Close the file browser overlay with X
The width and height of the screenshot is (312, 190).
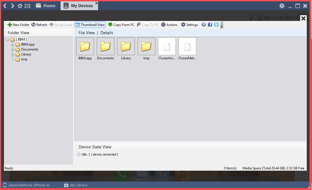tap(303, 18)
